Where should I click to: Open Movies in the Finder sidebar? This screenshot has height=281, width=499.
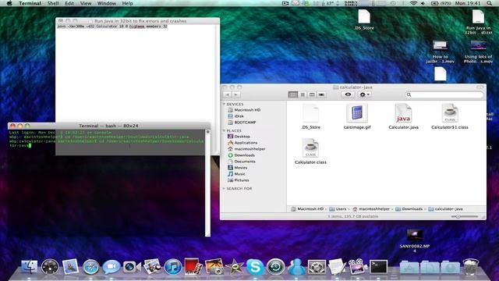[x=237, y=168]
